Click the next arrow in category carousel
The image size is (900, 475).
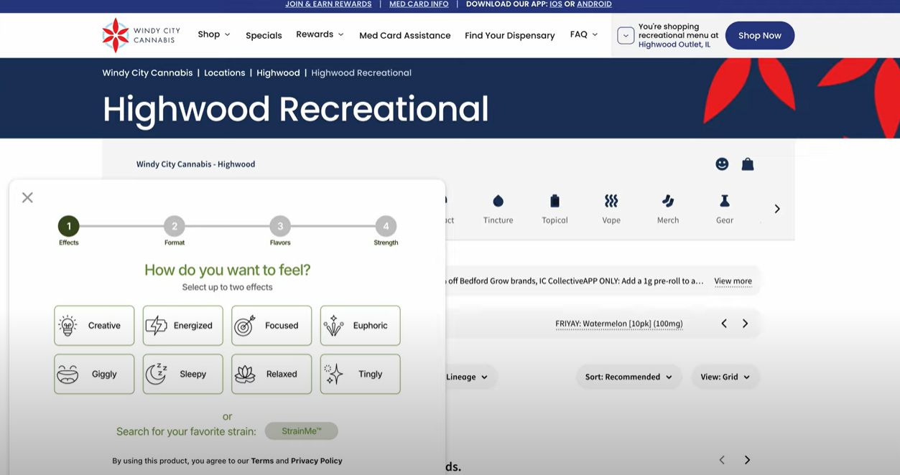tap(777, 209)
